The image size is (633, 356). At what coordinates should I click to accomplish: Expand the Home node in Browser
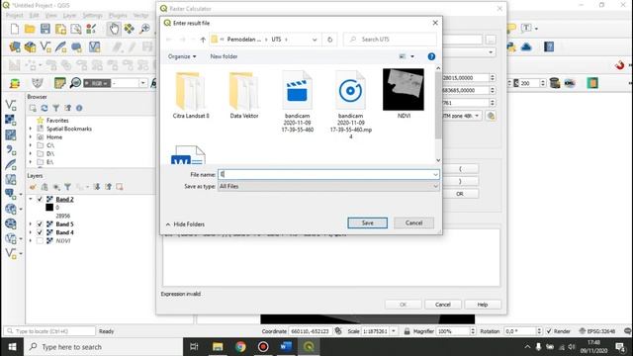pyautogui.click(x=31, y=137)
